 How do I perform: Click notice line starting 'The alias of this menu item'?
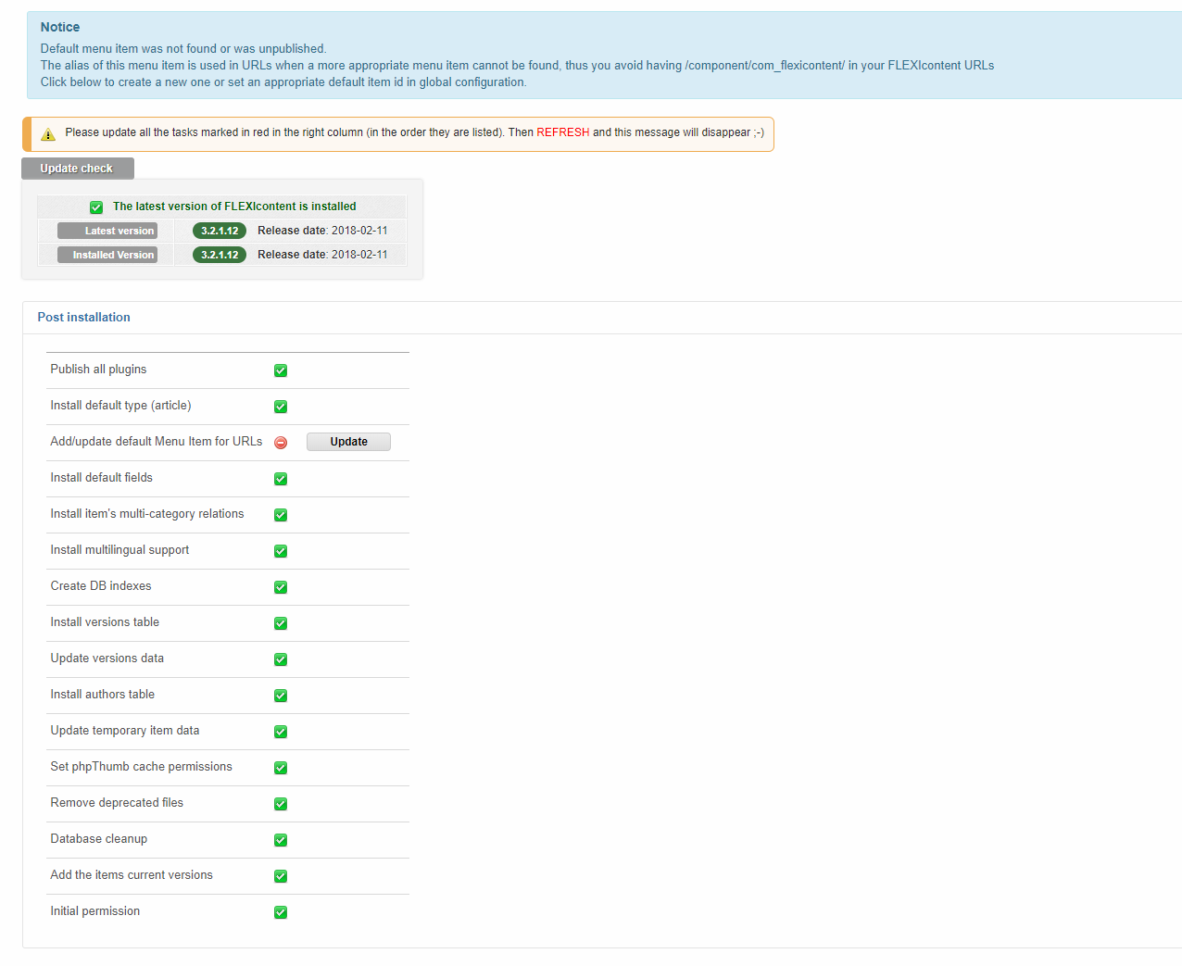pos(517,65)
